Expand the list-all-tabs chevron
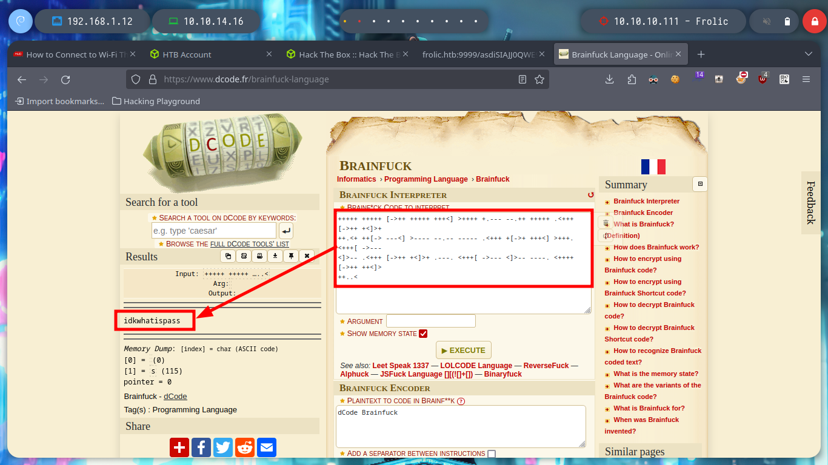 (x=808, y=54)
